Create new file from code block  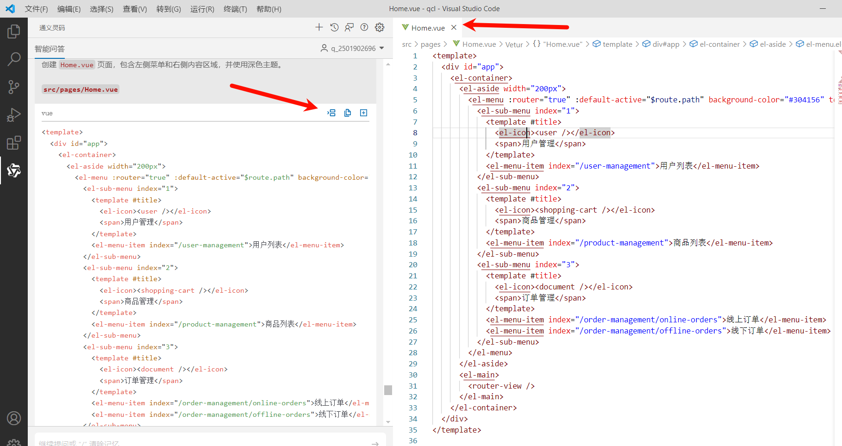[364, 113]
